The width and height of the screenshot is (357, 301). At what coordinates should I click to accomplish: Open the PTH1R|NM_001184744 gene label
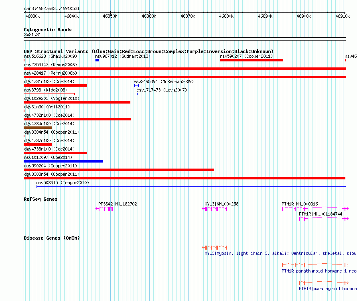pos(320,214)
